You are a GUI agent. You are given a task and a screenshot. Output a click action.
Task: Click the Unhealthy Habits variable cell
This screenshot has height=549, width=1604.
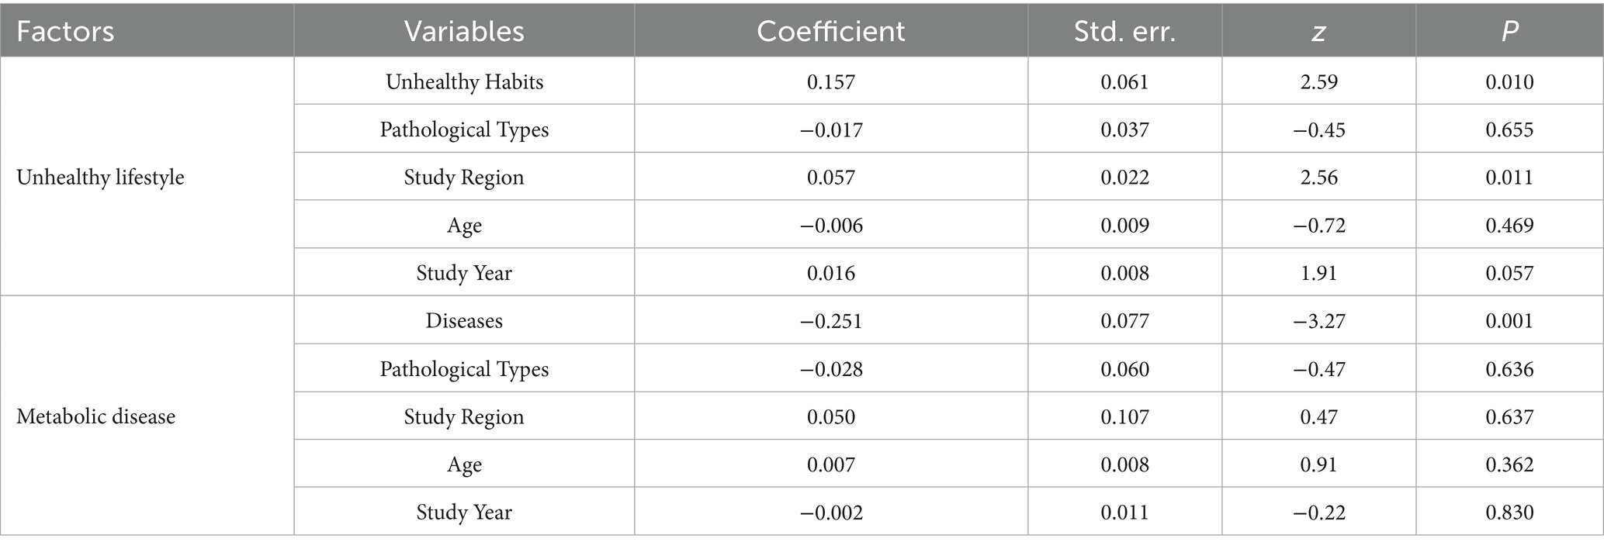pyautogui.click(x=464, y=82)
